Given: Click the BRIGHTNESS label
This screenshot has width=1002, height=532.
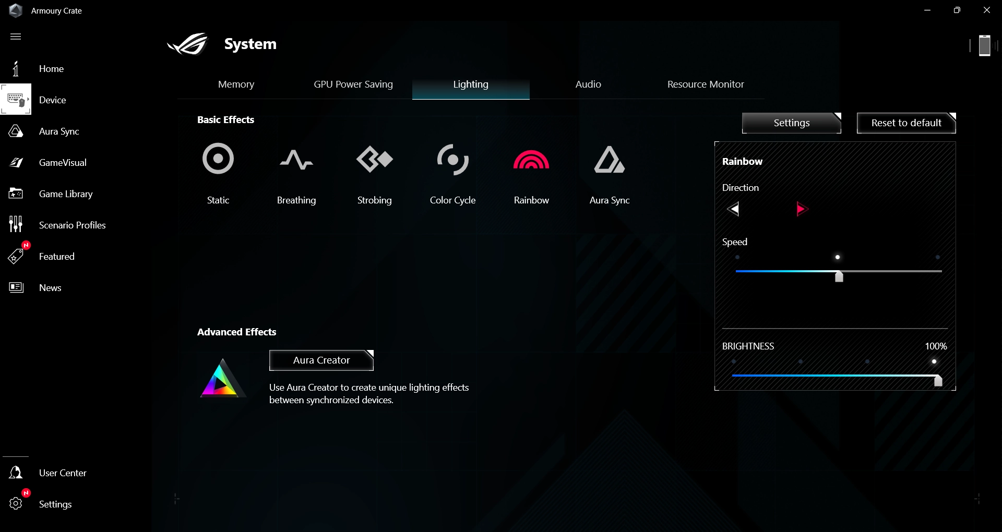Looking at the screenshot, I should click(x=748, y=346).
